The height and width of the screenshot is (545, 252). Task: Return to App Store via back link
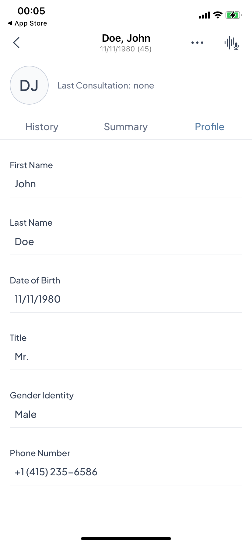pos(27,23)
